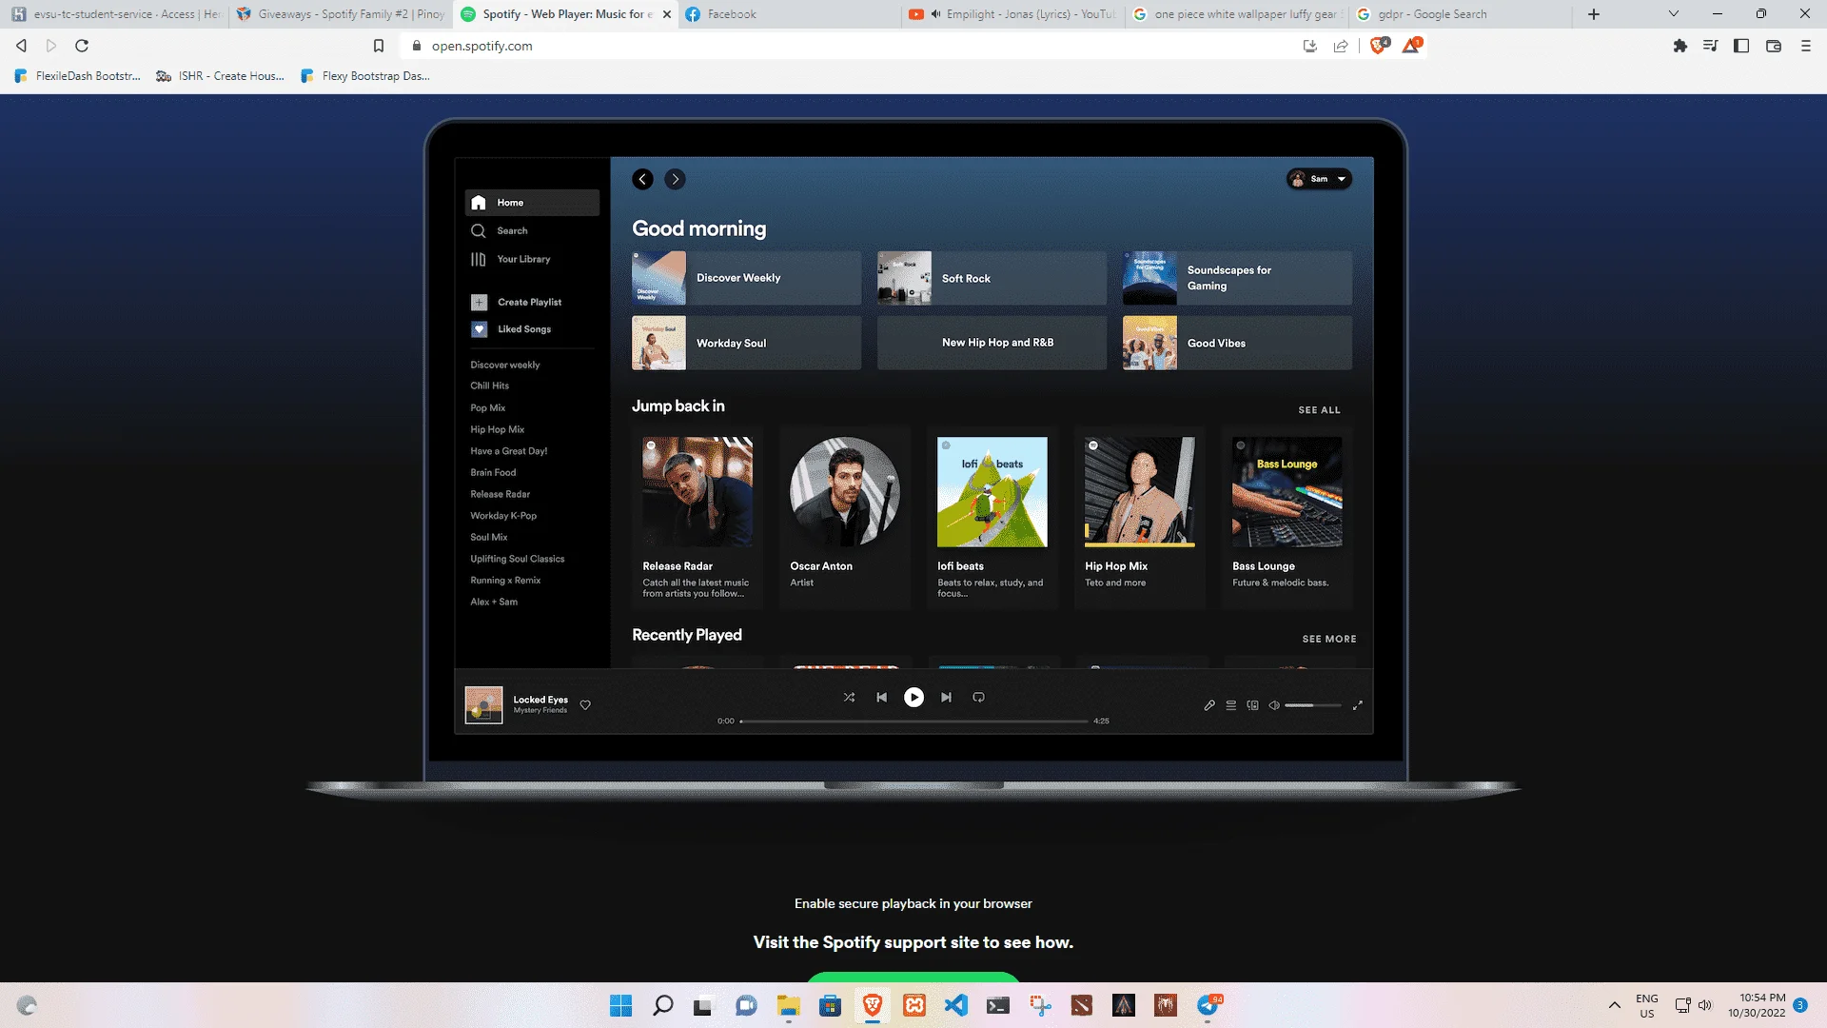Switch to the one piece wallpaper search tab
The height and width of the screenshot is (1028, 1827).
click(1237, 14)
